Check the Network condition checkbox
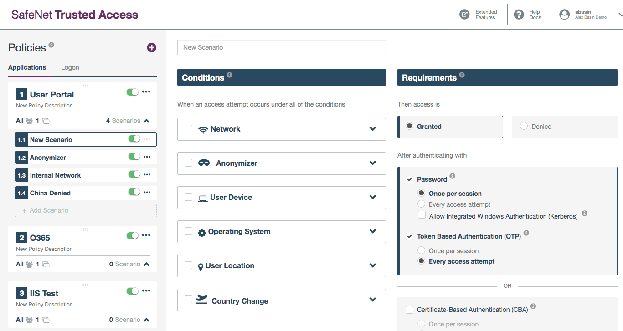623x331 pixels. coord(188,129)
